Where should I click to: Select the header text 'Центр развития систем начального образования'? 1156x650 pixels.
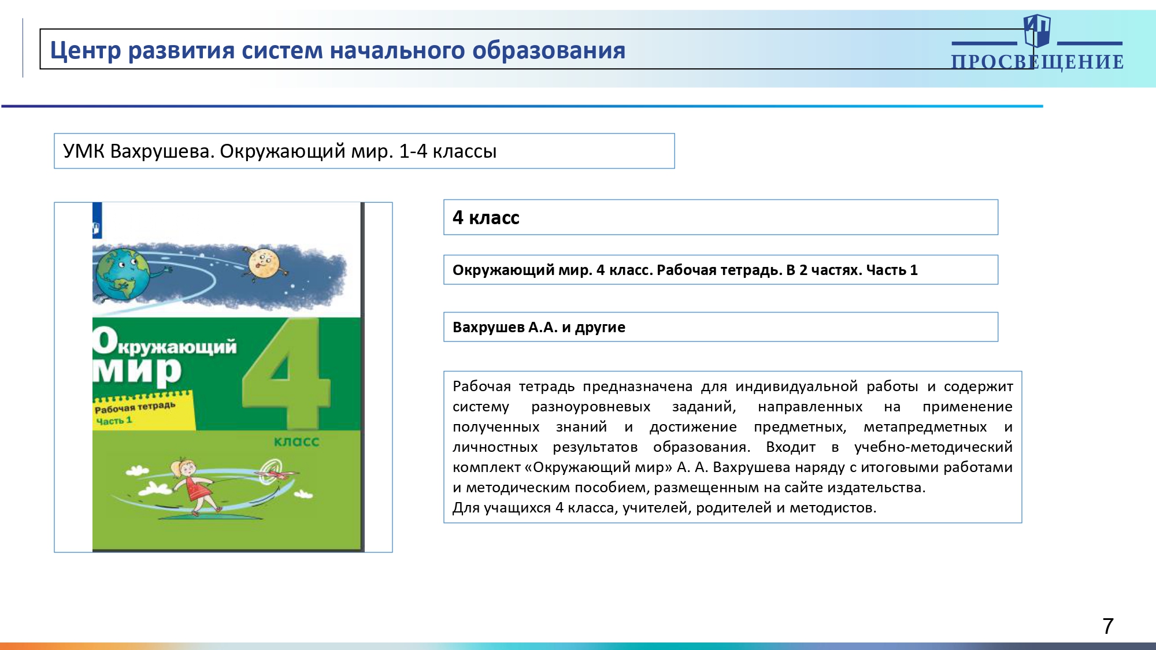338,50
